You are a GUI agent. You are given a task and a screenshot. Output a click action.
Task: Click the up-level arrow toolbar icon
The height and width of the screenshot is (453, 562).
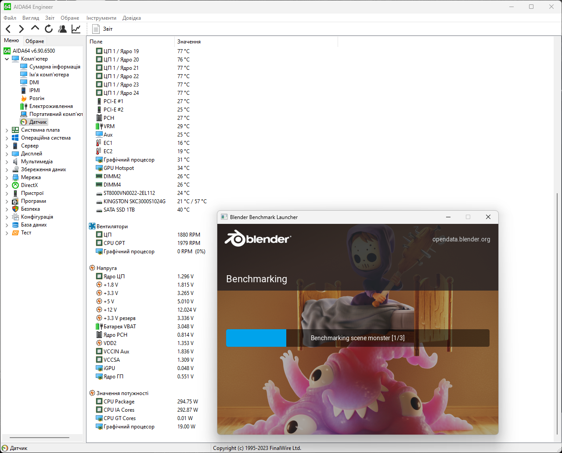pyautogui.click(x=35, y=28)
